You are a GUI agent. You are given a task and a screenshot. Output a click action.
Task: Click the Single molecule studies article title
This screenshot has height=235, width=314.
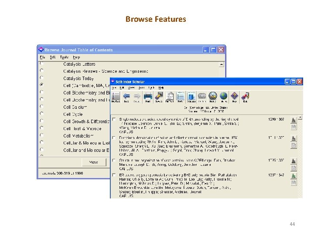click(179, 121)
